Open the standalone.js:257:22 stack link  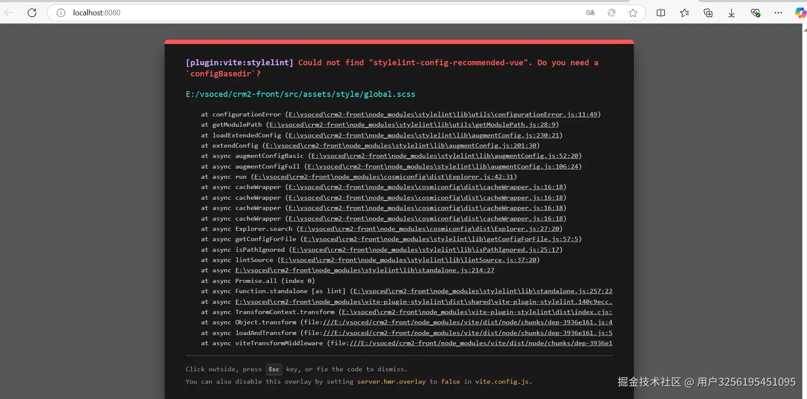[x=483, y=291]
